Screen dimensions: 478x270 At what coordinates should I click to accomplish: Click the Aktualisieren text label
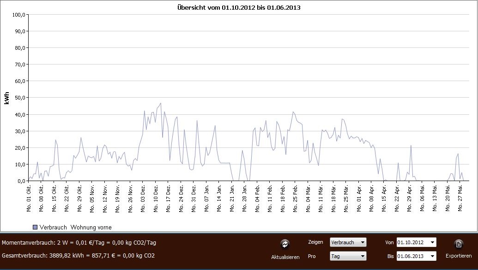pos(285,257)
